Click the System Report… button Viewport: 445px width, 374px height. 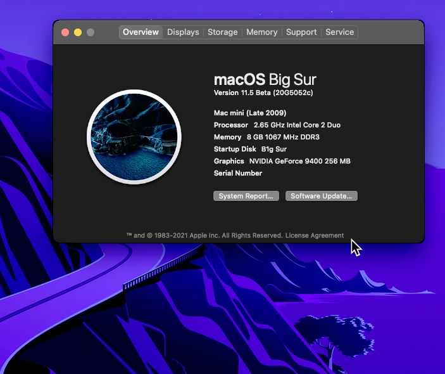246,196
